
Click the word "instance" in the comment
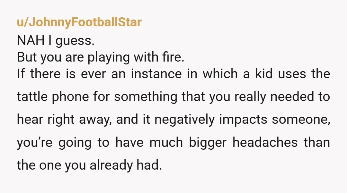point(156,74)
